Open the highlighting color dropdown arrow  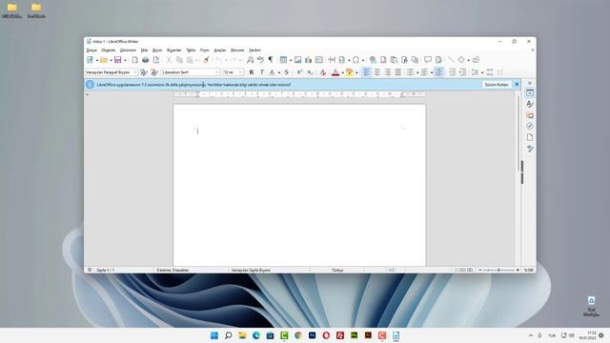356,72
